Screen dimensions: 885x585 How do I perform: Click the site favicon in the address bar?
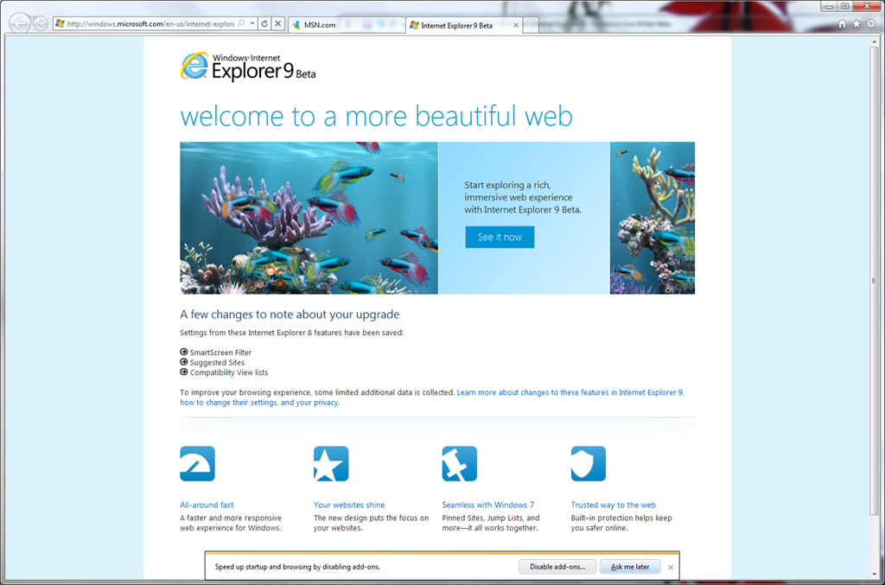click(60, 23)
